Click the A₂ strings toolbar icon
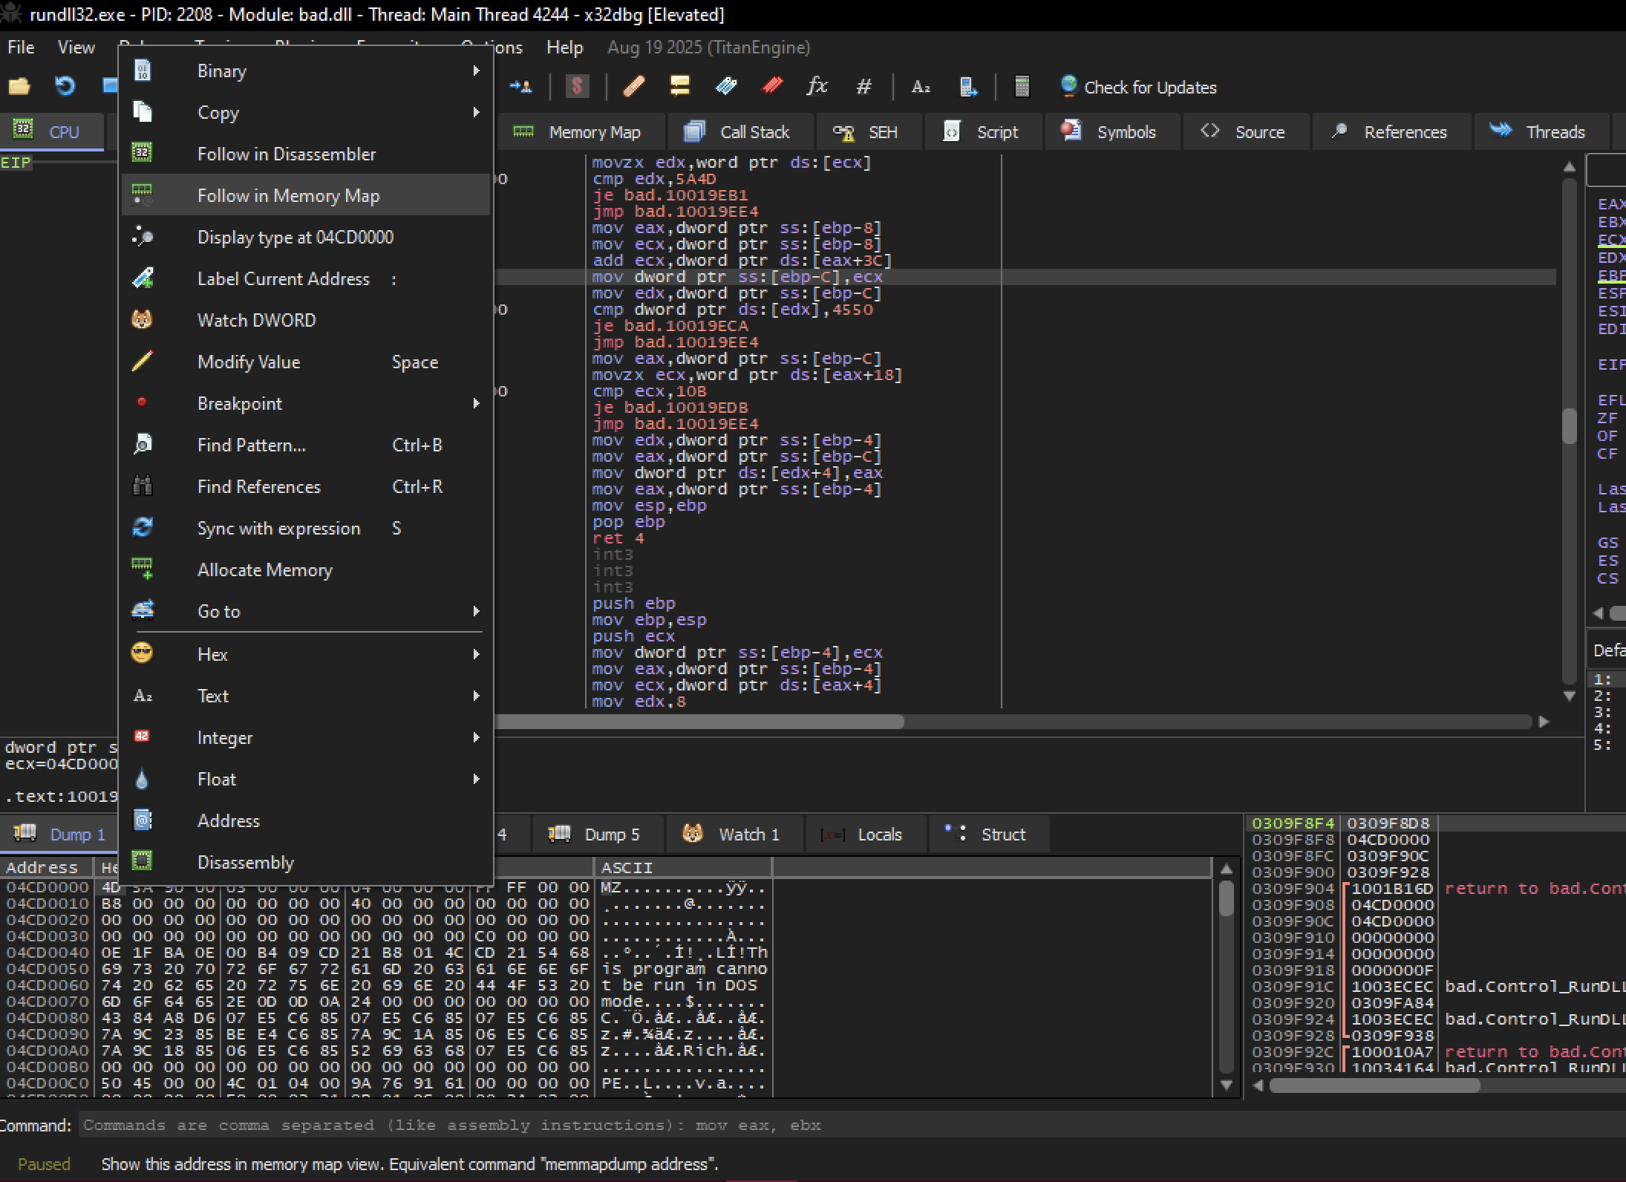The image size is (1626, 1182). click(921, 87)
